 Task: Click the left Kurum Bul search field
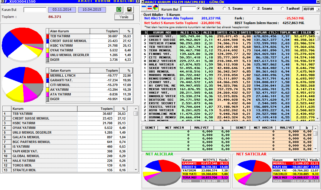coord(35,10)
